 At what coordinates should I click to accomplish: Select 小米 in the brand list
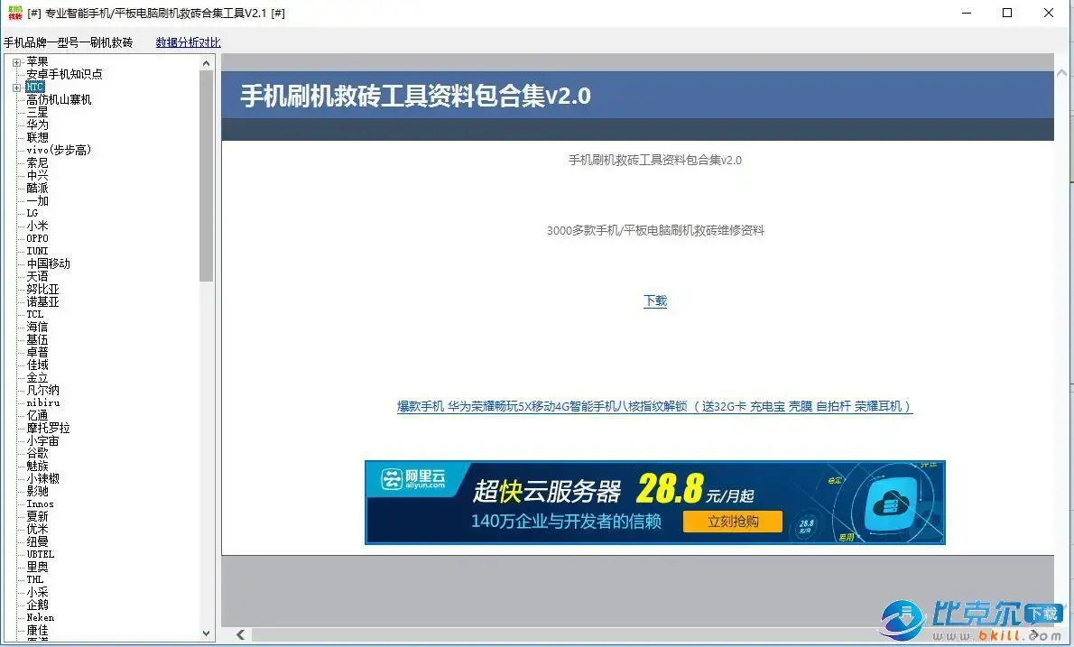(x=37, y=226)
